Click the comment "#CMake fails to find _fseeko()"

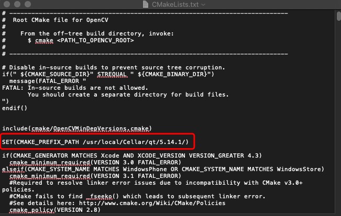[137, 197]
